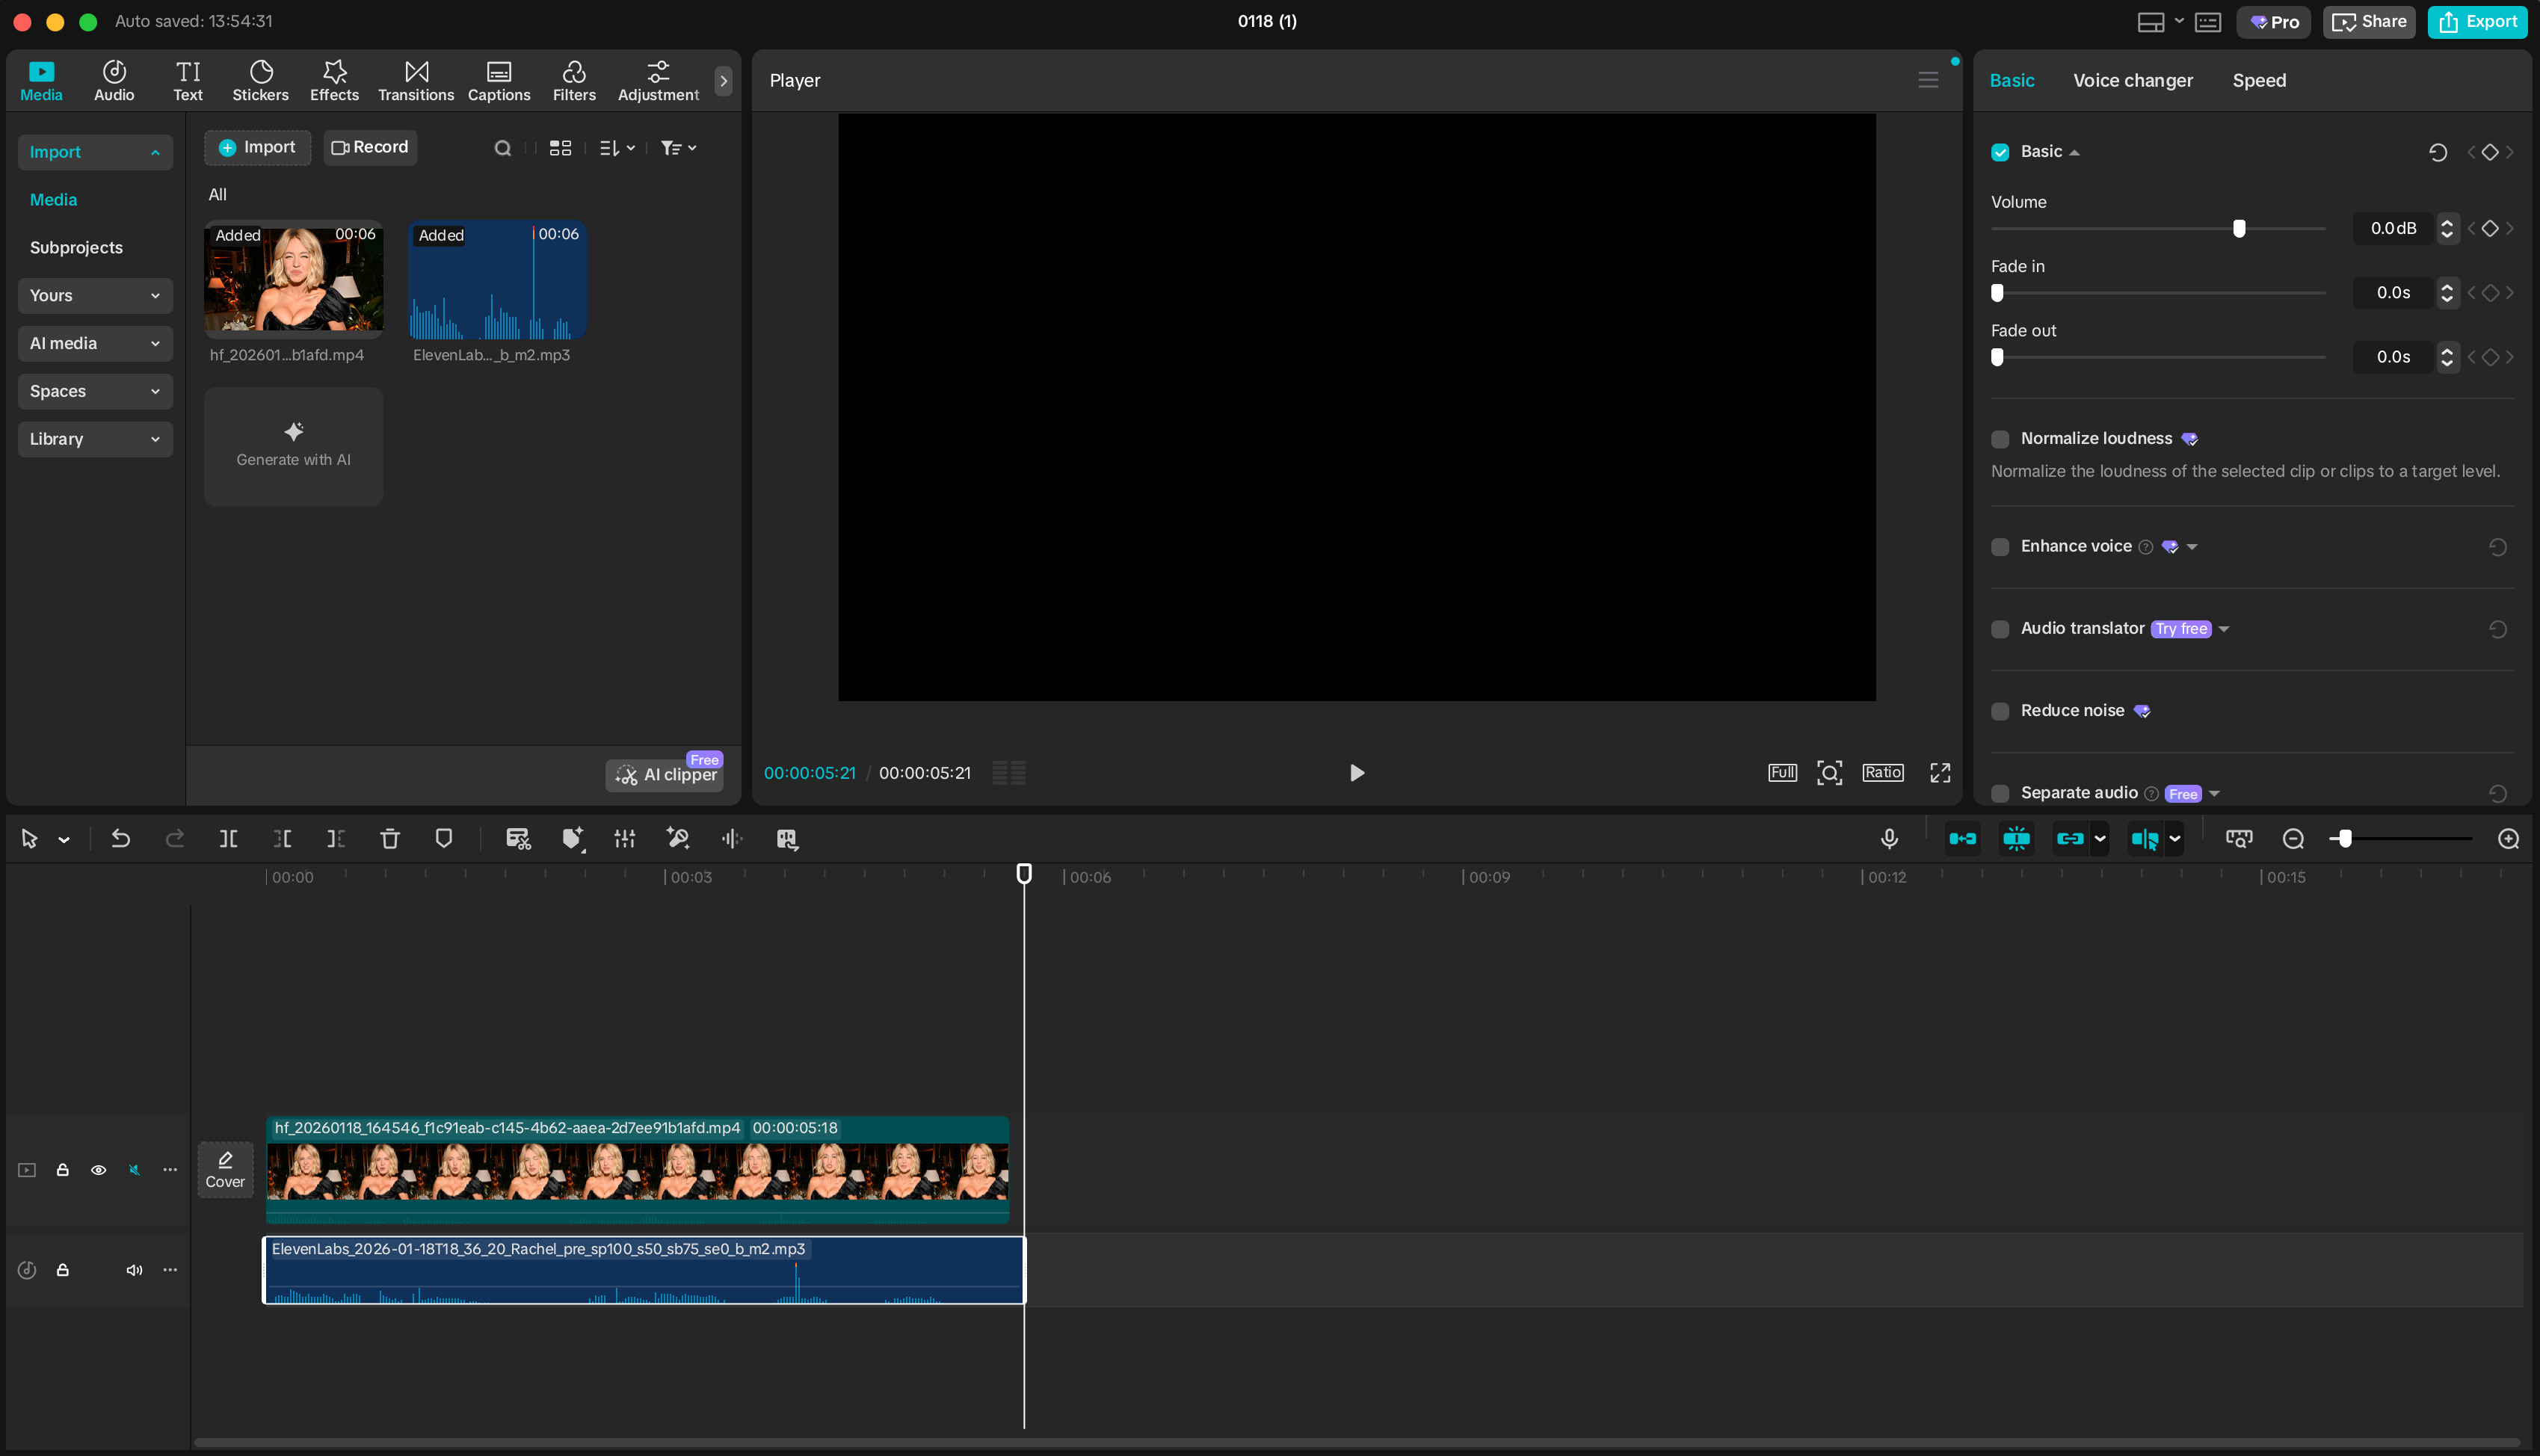Mute the video track
2540x1456 pixels.
134,1169
